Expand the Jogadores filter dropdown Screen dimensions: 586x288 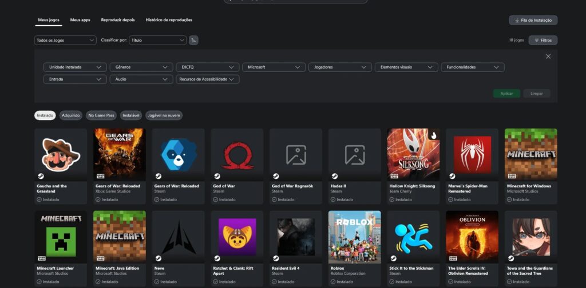point(340,67)
